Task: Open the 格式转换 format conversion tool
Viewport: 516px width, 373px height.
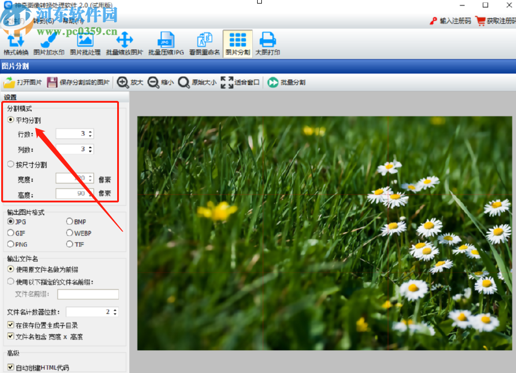Action: click(x=16, y=44)
